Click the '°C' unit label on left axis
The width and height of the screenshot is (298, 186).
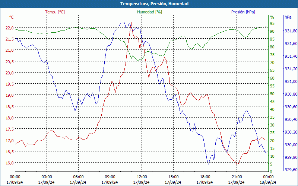click(x=12, y=17)
